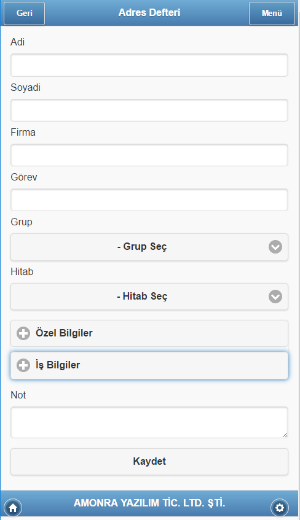
Task: Click the Not textarea resize handle
Action: [285, 435]
